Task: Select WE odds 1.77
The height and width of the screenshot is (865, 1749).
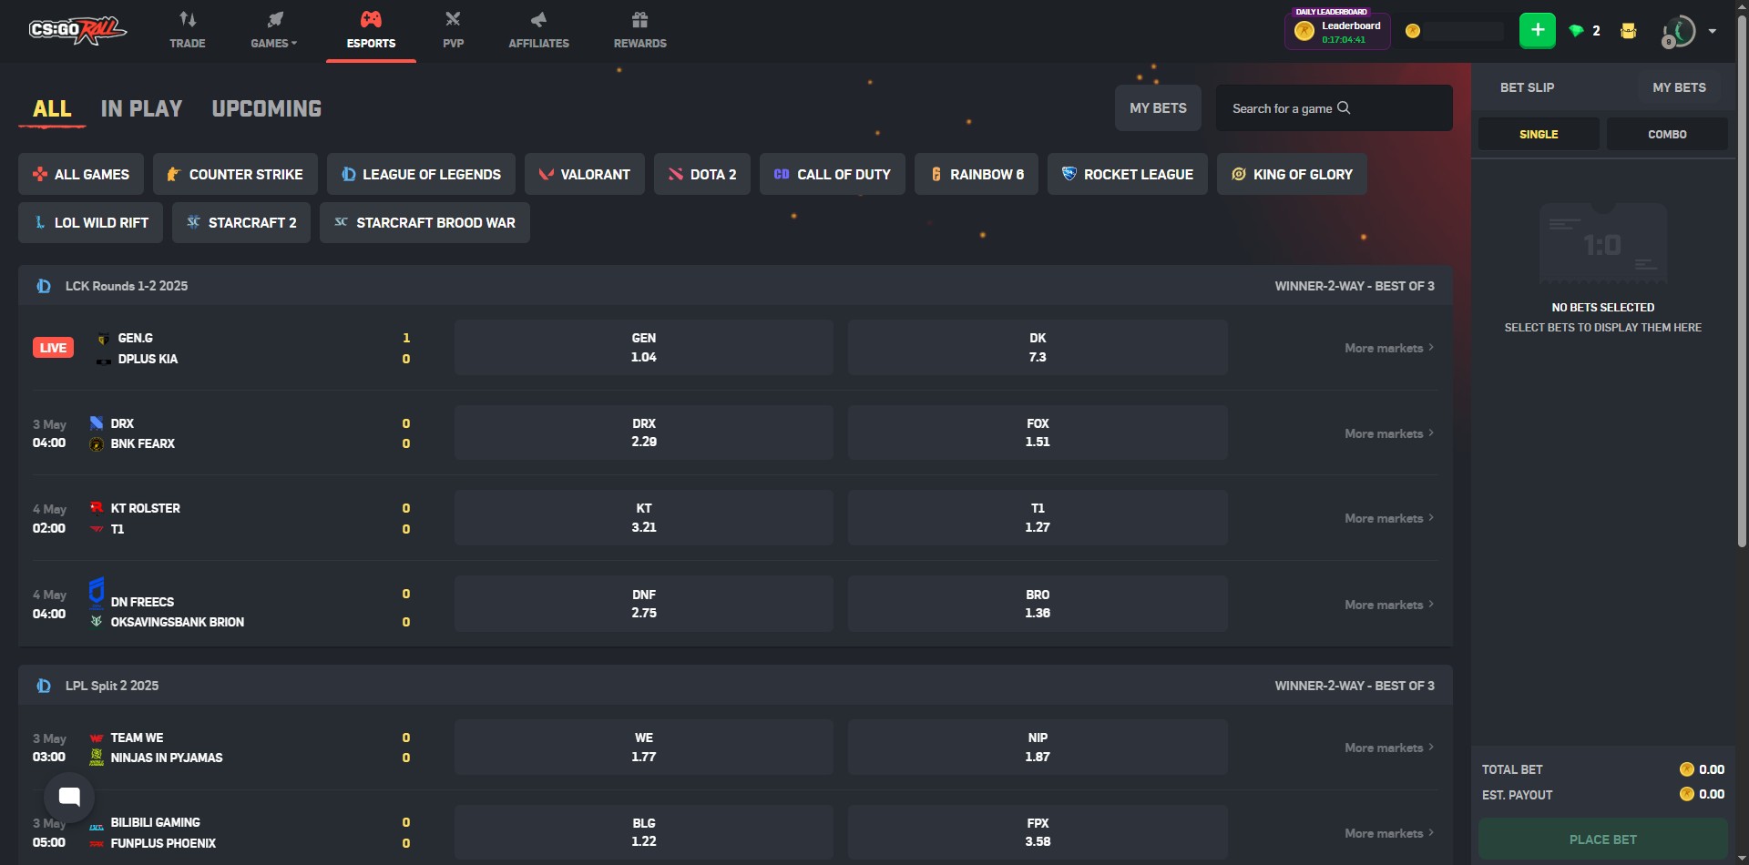Action: click(644, 747)
